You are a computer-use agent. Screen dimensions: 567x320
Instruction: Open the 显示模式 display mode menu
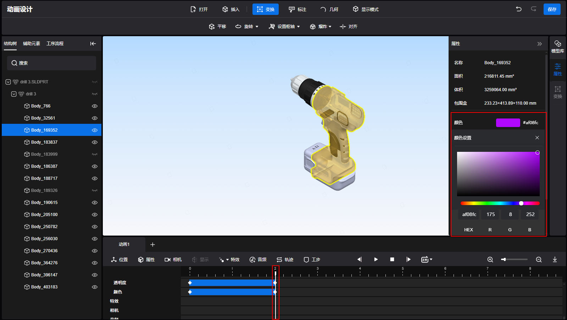pyautogui.click(x=366, y=9)
